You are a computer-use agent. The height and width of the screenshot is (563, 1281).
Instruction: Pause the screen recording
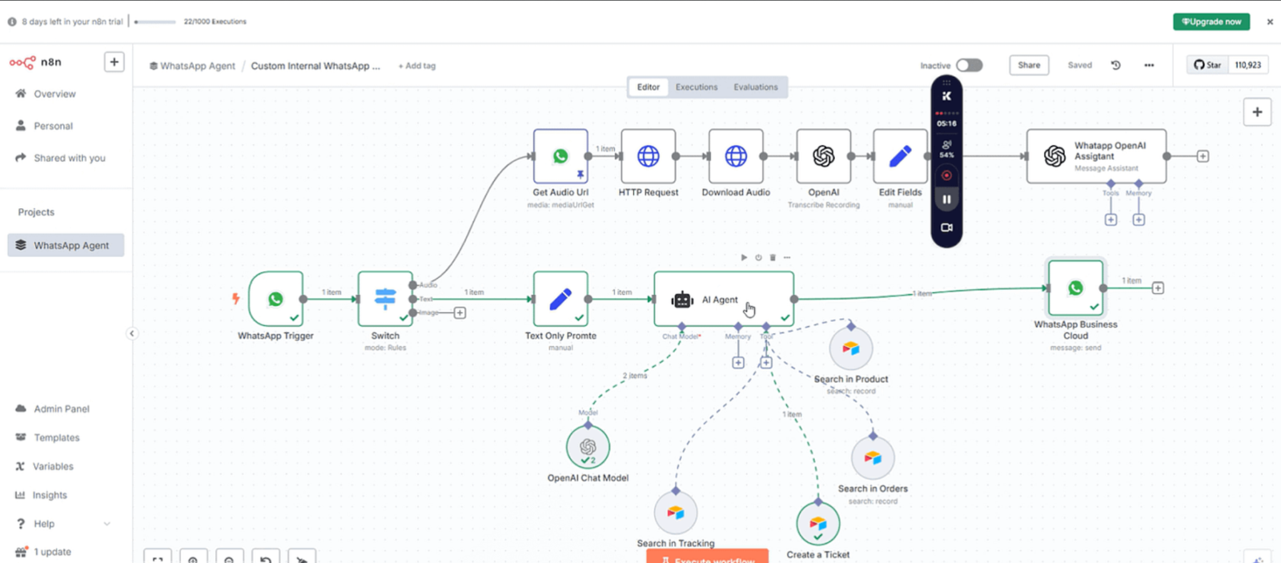(x=946, y=200)
